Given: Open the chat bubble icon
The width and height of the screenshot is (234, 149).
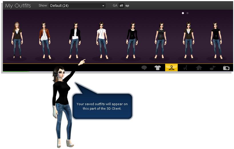Looking at the screenshot, I should coord(144,68).
